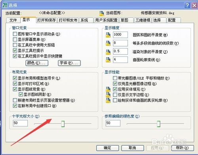
Task: Click the drawing icon next to 当前图形
Action: tap(102, 13)
